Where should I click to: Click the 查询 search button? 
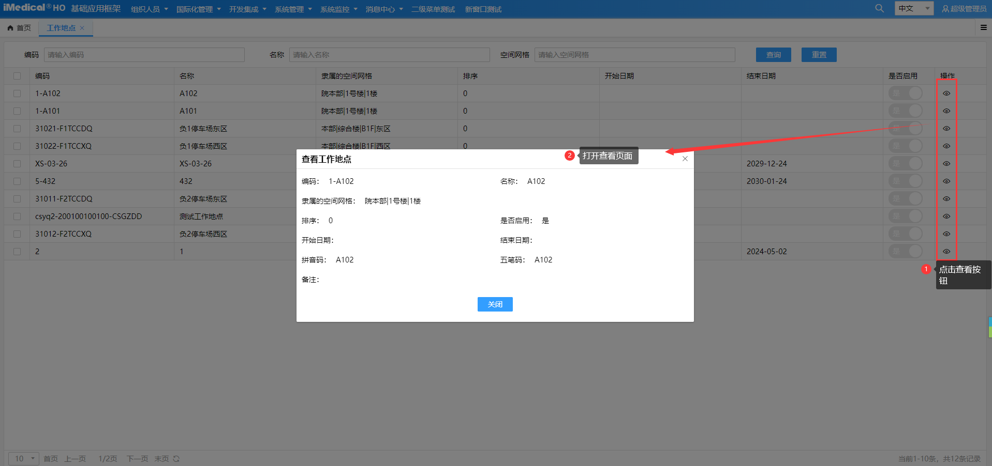pyautogui.click(x=773, y=55)
